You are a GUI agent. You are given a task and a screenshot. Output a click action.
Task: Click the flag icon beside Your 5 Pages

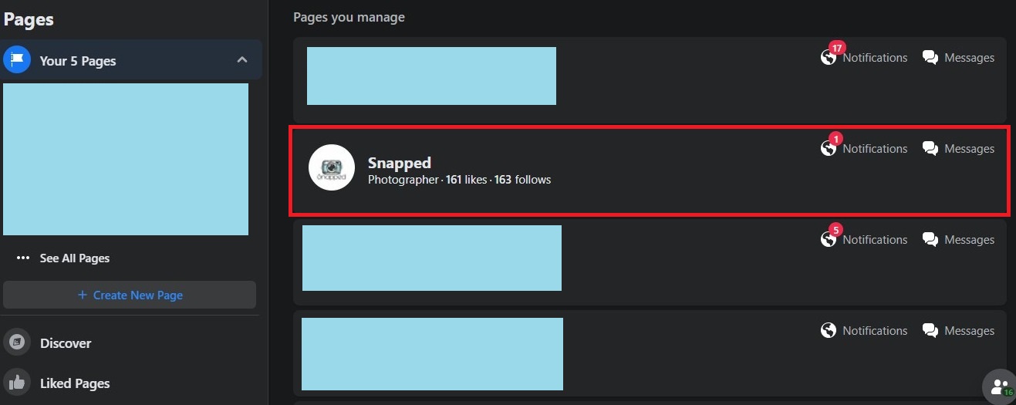(x=17, y=60)
